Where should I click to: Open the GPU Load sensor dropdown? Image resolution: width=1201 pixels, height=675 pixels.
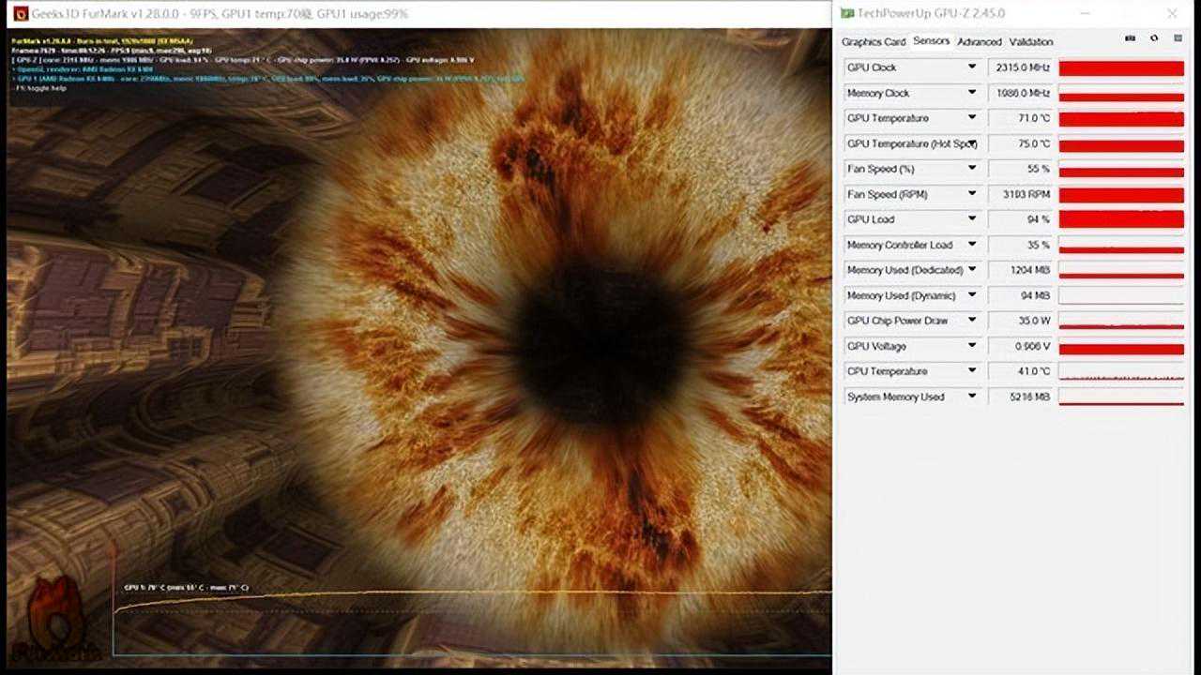pos(972,219)
